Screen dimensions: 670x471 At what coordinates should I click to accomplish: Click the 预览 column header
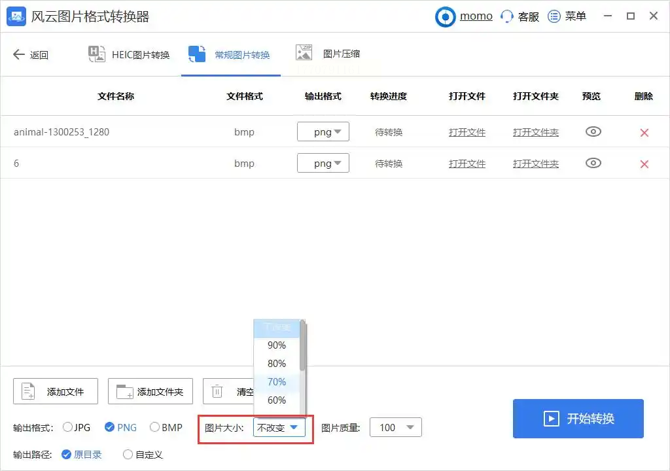[591, 96]
